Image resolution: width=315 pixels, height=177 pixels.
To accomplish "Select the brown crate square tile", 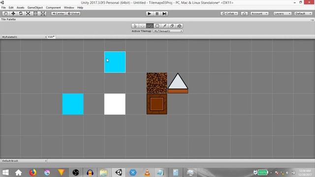I will click(x=157, y=104).
